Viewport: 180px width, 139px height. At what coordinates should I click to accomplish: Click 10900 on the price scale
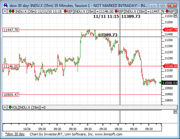(169, 94)
